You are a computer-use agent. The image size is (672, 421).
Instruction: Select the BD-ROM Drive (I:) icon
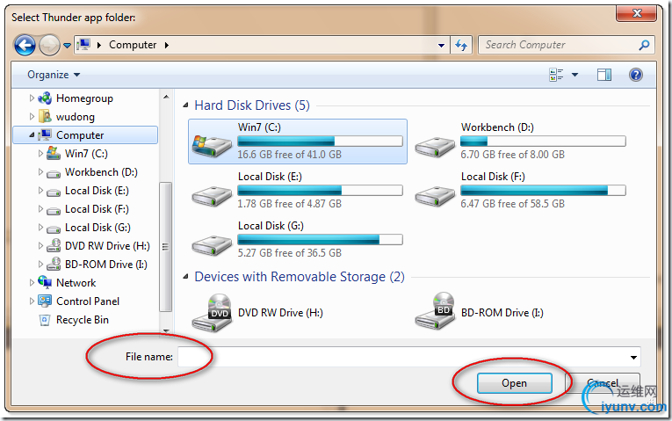pyautogui.click(x=435, y=311)
